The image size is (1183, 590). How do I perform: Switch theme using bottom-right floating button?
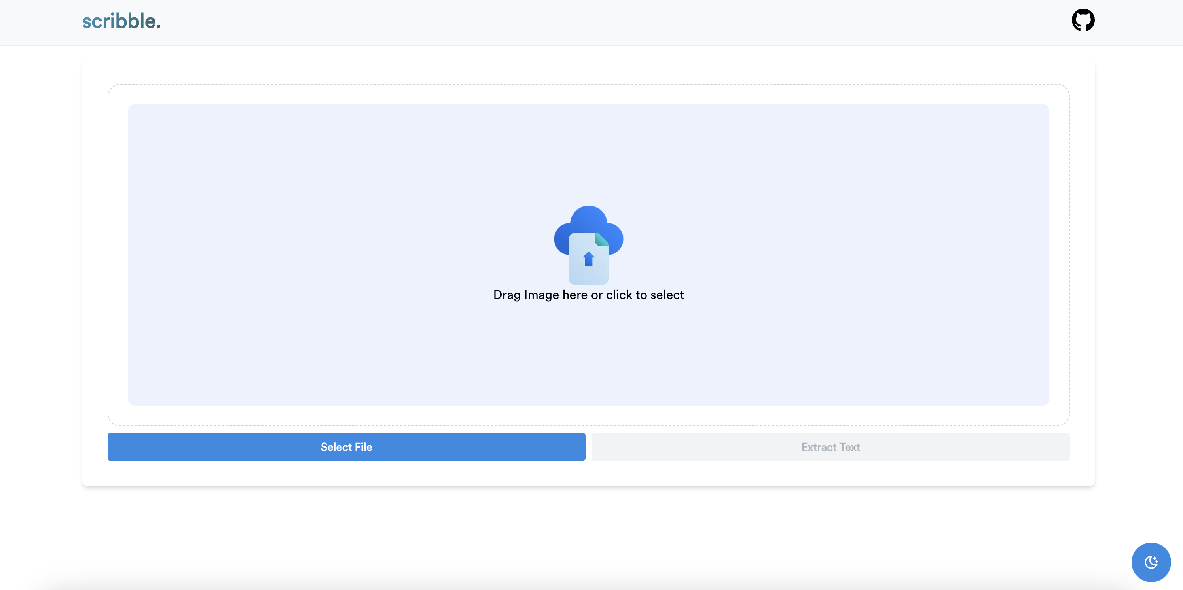1151,562
